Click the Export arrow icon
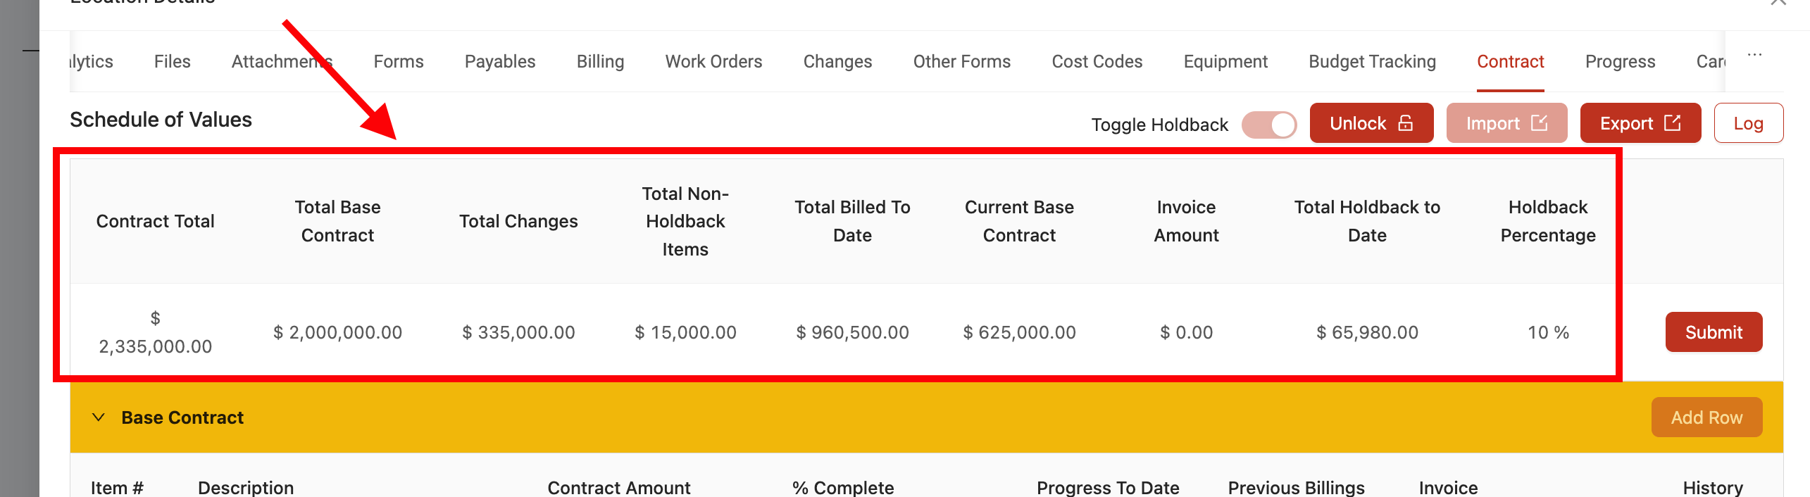Viewport: 1810px width, 497px height. [1672, 123]
